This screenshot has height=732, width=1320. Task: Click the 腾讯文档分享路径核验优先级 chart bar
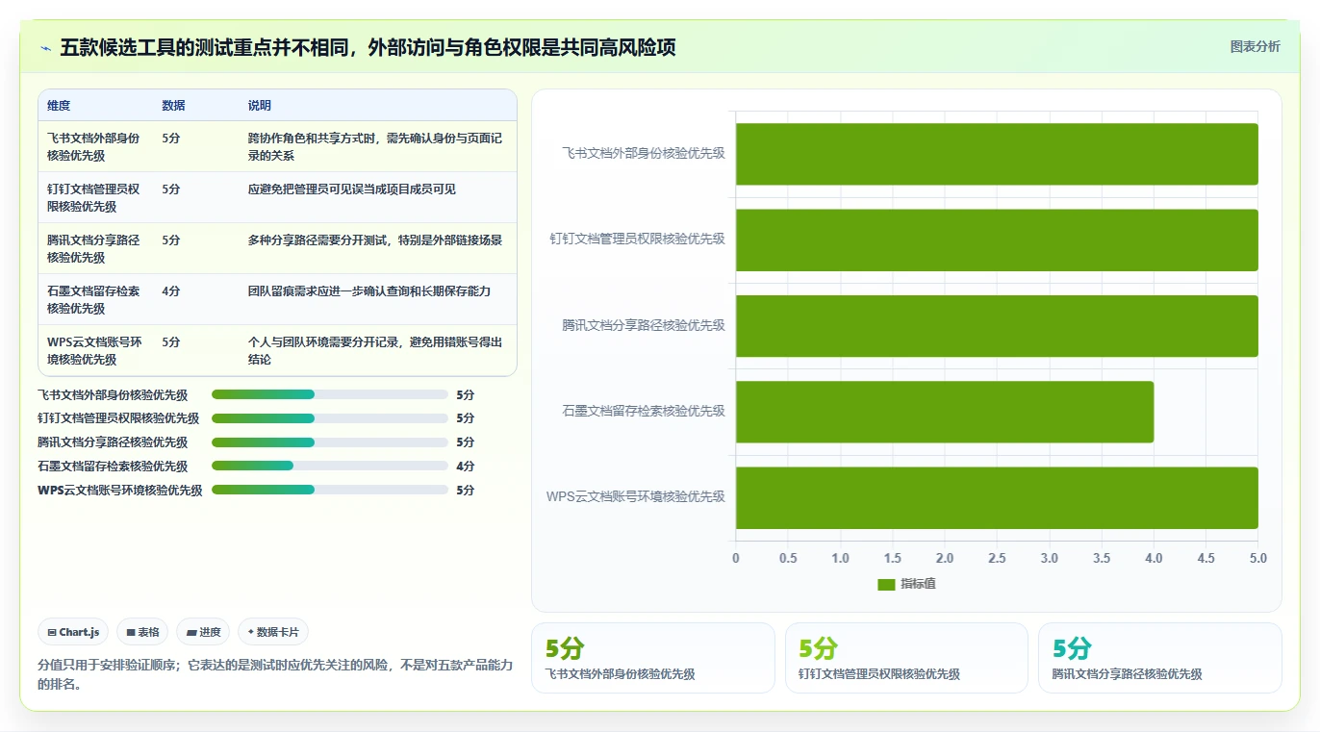tap(997, 326)
